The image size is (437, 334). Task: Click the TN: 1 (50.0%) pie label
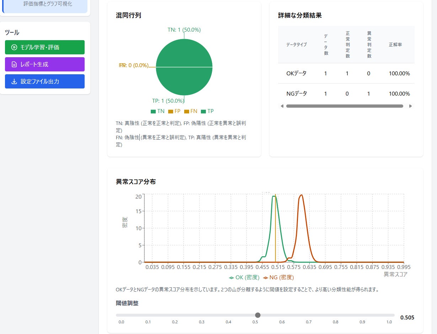click(x=184, y=30)
